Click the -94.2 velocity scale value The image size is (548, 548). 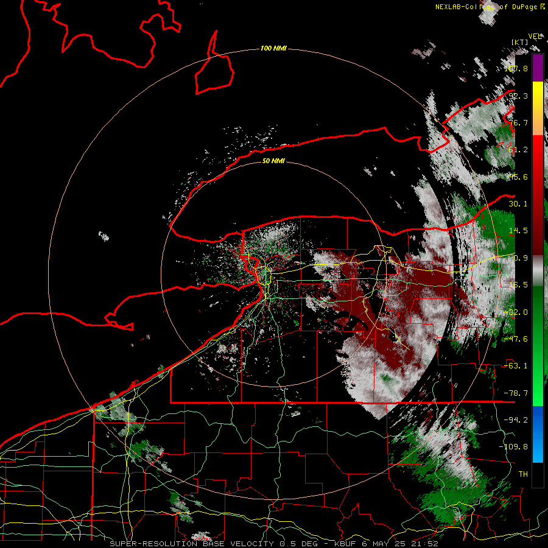(x=516, y=420)
